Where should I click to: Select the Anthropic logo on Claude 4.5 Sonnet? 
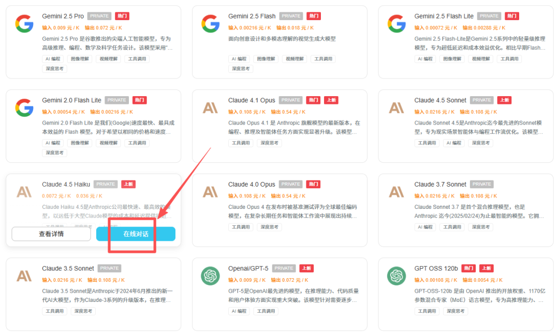click(x=396, y=108)
